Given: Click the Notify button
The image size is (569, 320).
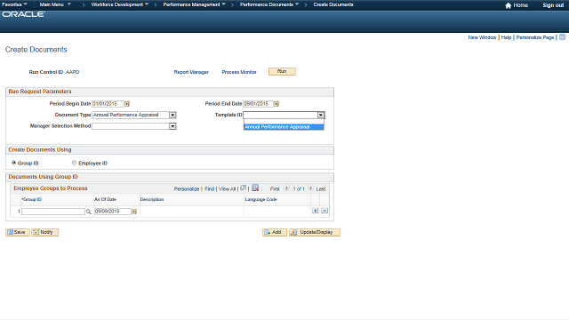Looking at the screenshot, I should pyautogui.click(x=45, y=232).
